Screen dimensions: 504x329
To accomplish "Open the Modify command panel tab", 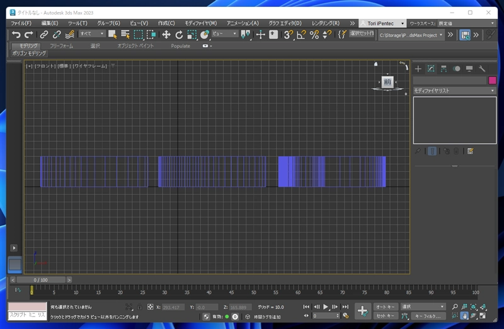I will click(x=431, y=69).
